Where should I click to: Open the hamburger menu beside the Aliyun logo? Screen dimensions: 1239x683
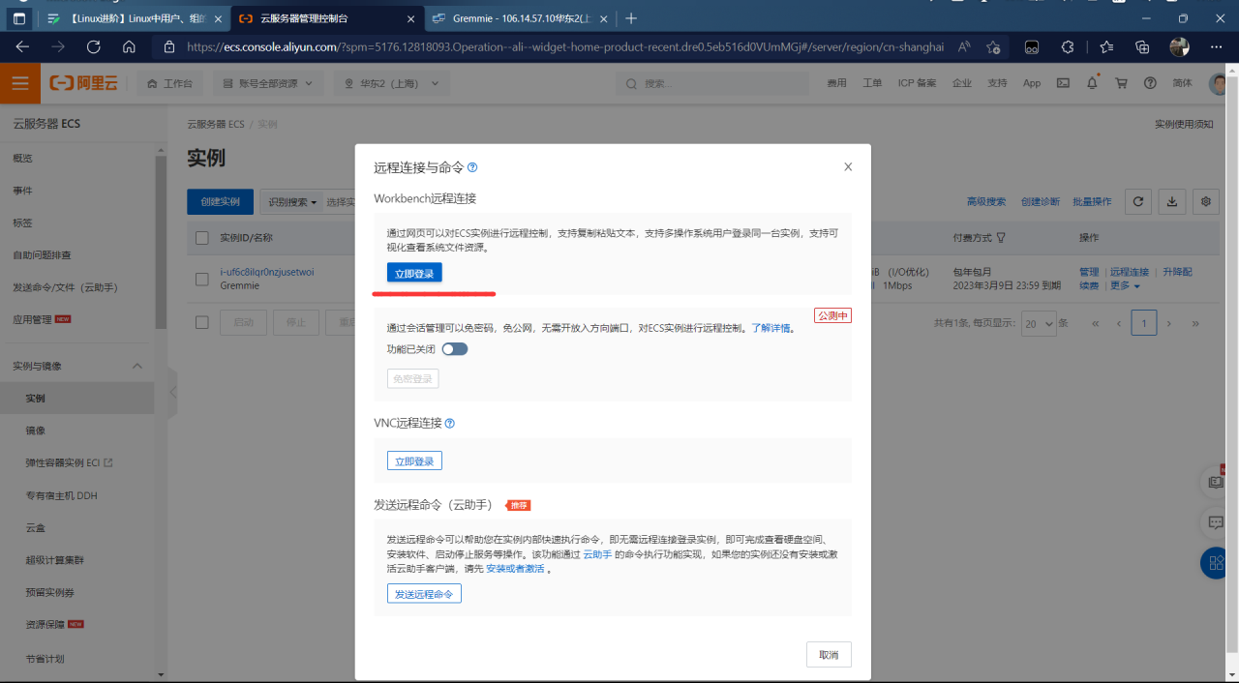tap(19, 84)
